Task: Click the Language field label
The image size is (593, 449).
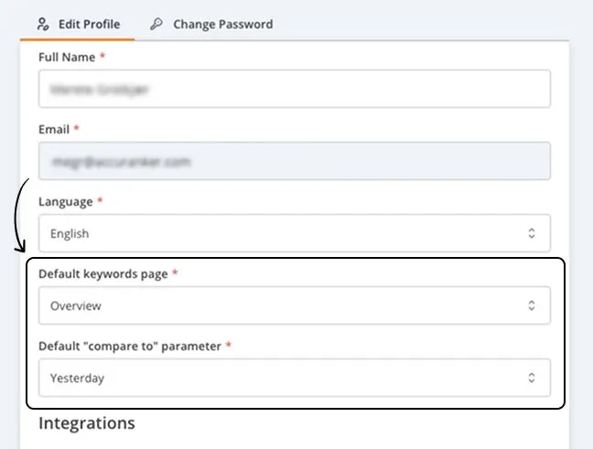Action: (65, 201)
